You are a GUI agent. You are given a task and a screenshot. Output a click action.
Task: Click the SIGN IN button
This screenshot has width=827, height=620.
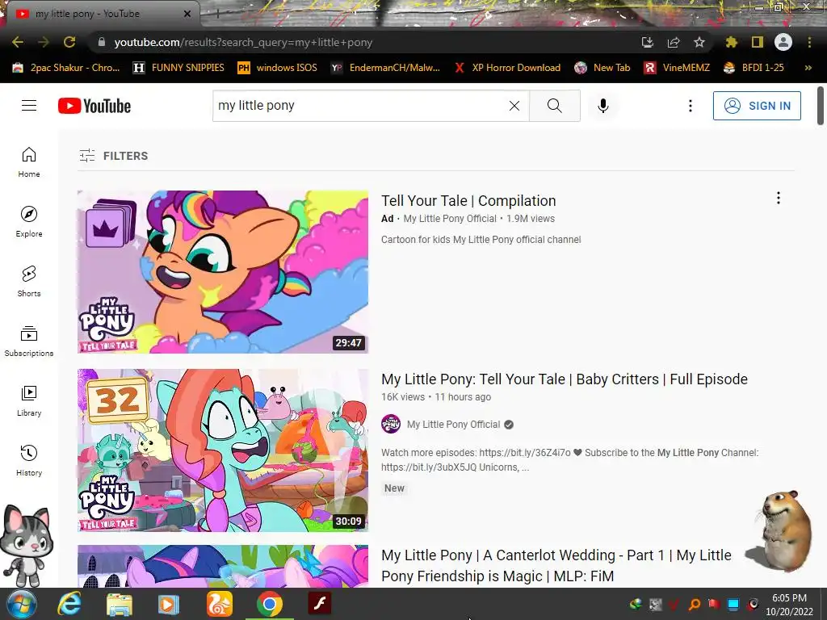coord(757,106)
